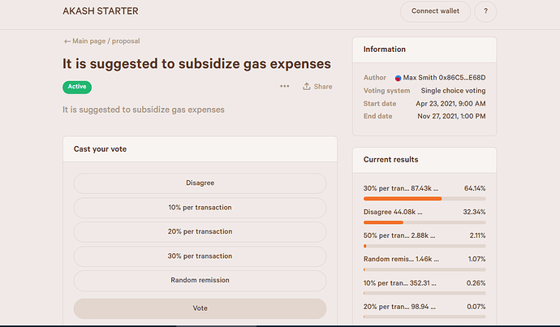Screen dimensions: 560x327
Task: Click the back arrow to main page
Action: (x=67, y=41)
